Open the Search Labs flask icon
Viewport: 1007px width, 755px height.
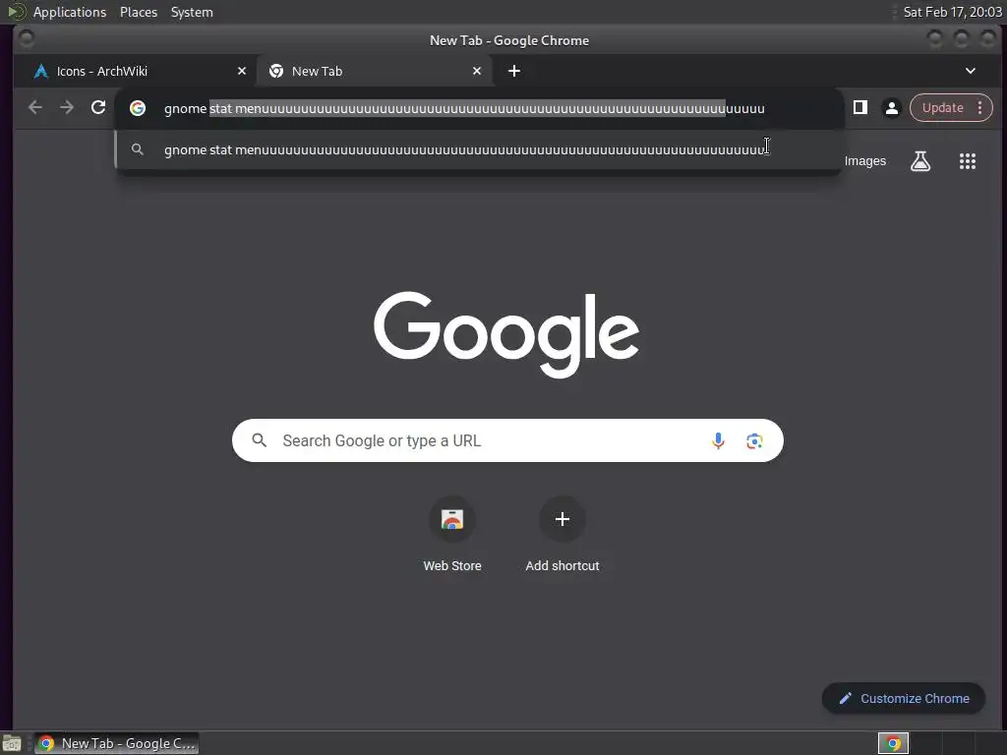coord(920,161)
